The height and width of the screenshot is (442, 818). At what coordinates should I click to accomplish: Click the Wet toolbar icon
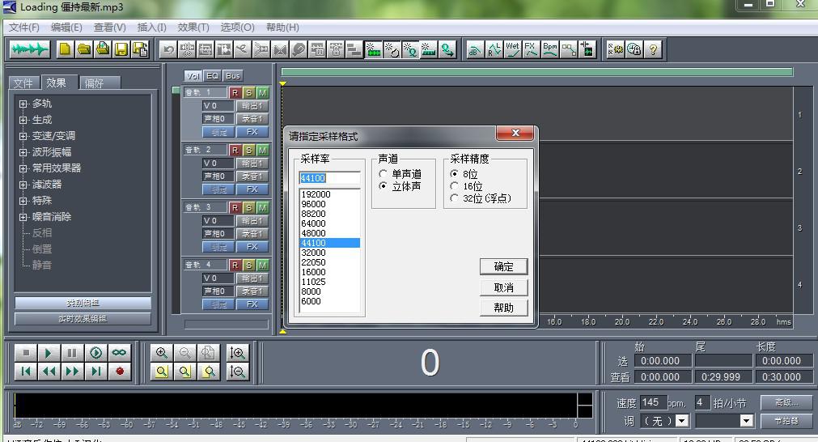[x=512, y=49]
